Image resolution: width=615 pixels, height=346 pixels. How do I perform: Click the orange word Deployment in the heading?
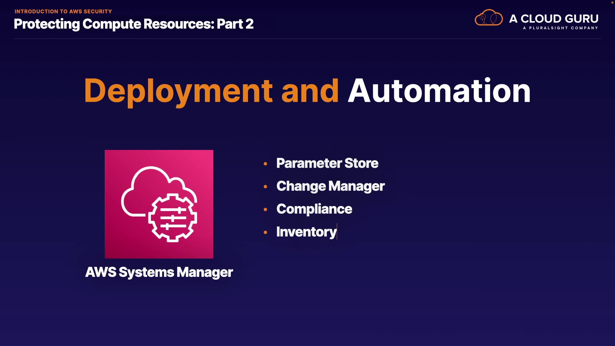click(178, 91)
